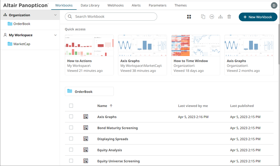280x166 pixels.
Task: Switch to the Data Library tab
Action: click(x=90, y=5)
